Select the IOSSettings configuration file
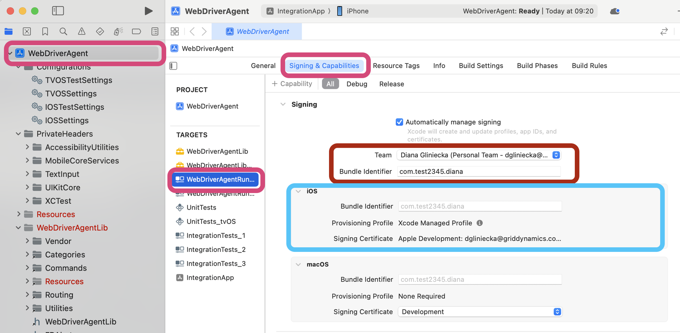 point(67,120)
